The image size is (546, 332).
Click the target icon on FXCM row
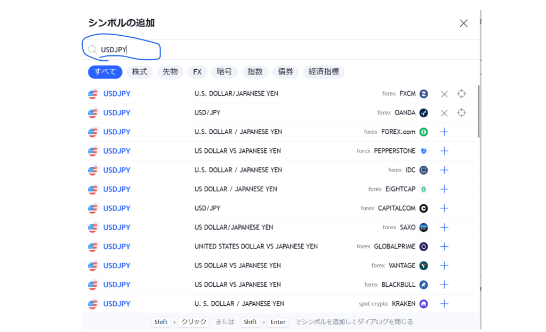coord(461,94)
